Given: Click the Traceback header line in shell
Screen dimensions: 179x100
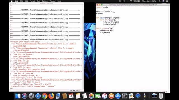Looking at the screenshot, I should coord(25,42).
